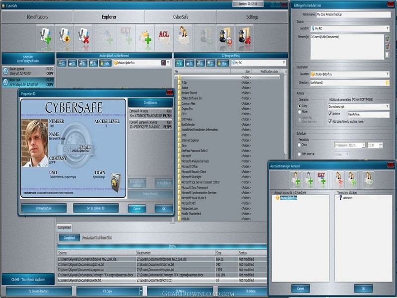Switch right explorer pane to drive Z:
The image size is (397, 298).
point(210,63)
